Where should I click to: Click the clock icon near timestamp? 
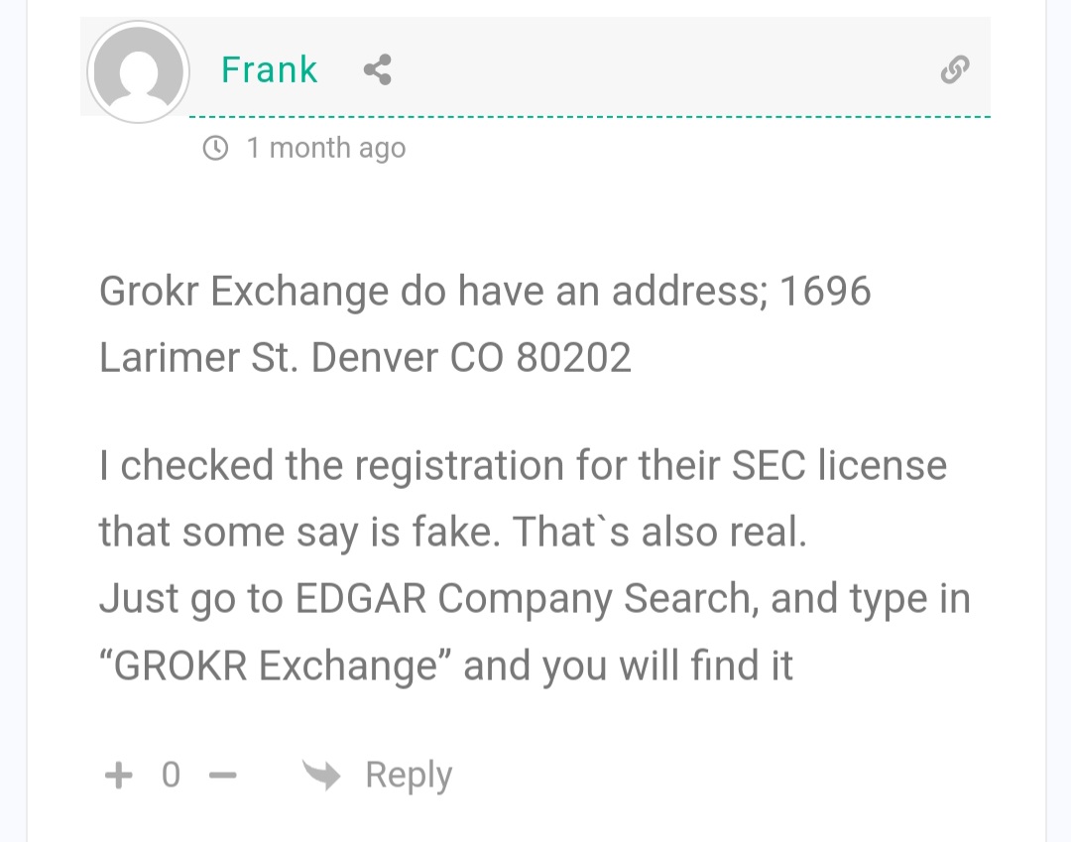pos(214,149)
